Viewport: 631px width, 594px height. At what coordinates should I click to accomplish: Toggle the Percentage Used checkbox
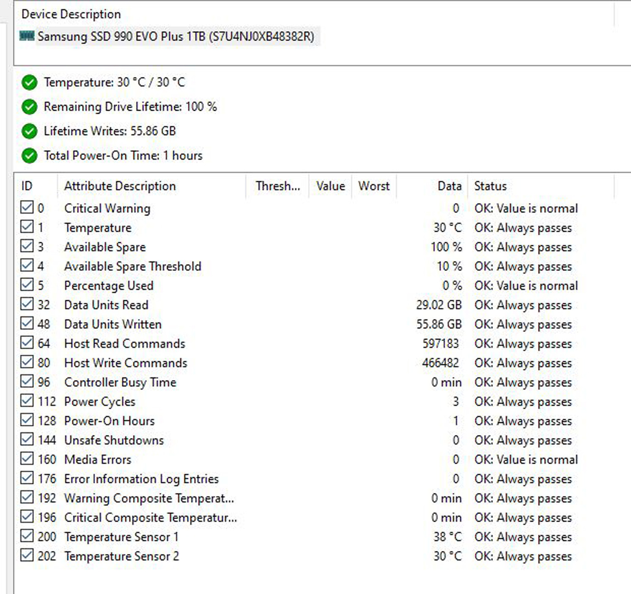click(x=27, y=285)
